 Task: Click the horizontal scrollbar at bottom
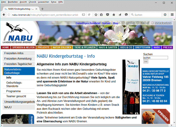coord(86,125)
